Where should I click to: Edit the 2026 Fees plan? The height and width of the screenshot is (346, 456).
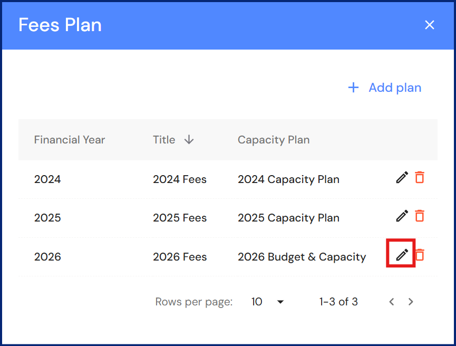click(402, 255)
